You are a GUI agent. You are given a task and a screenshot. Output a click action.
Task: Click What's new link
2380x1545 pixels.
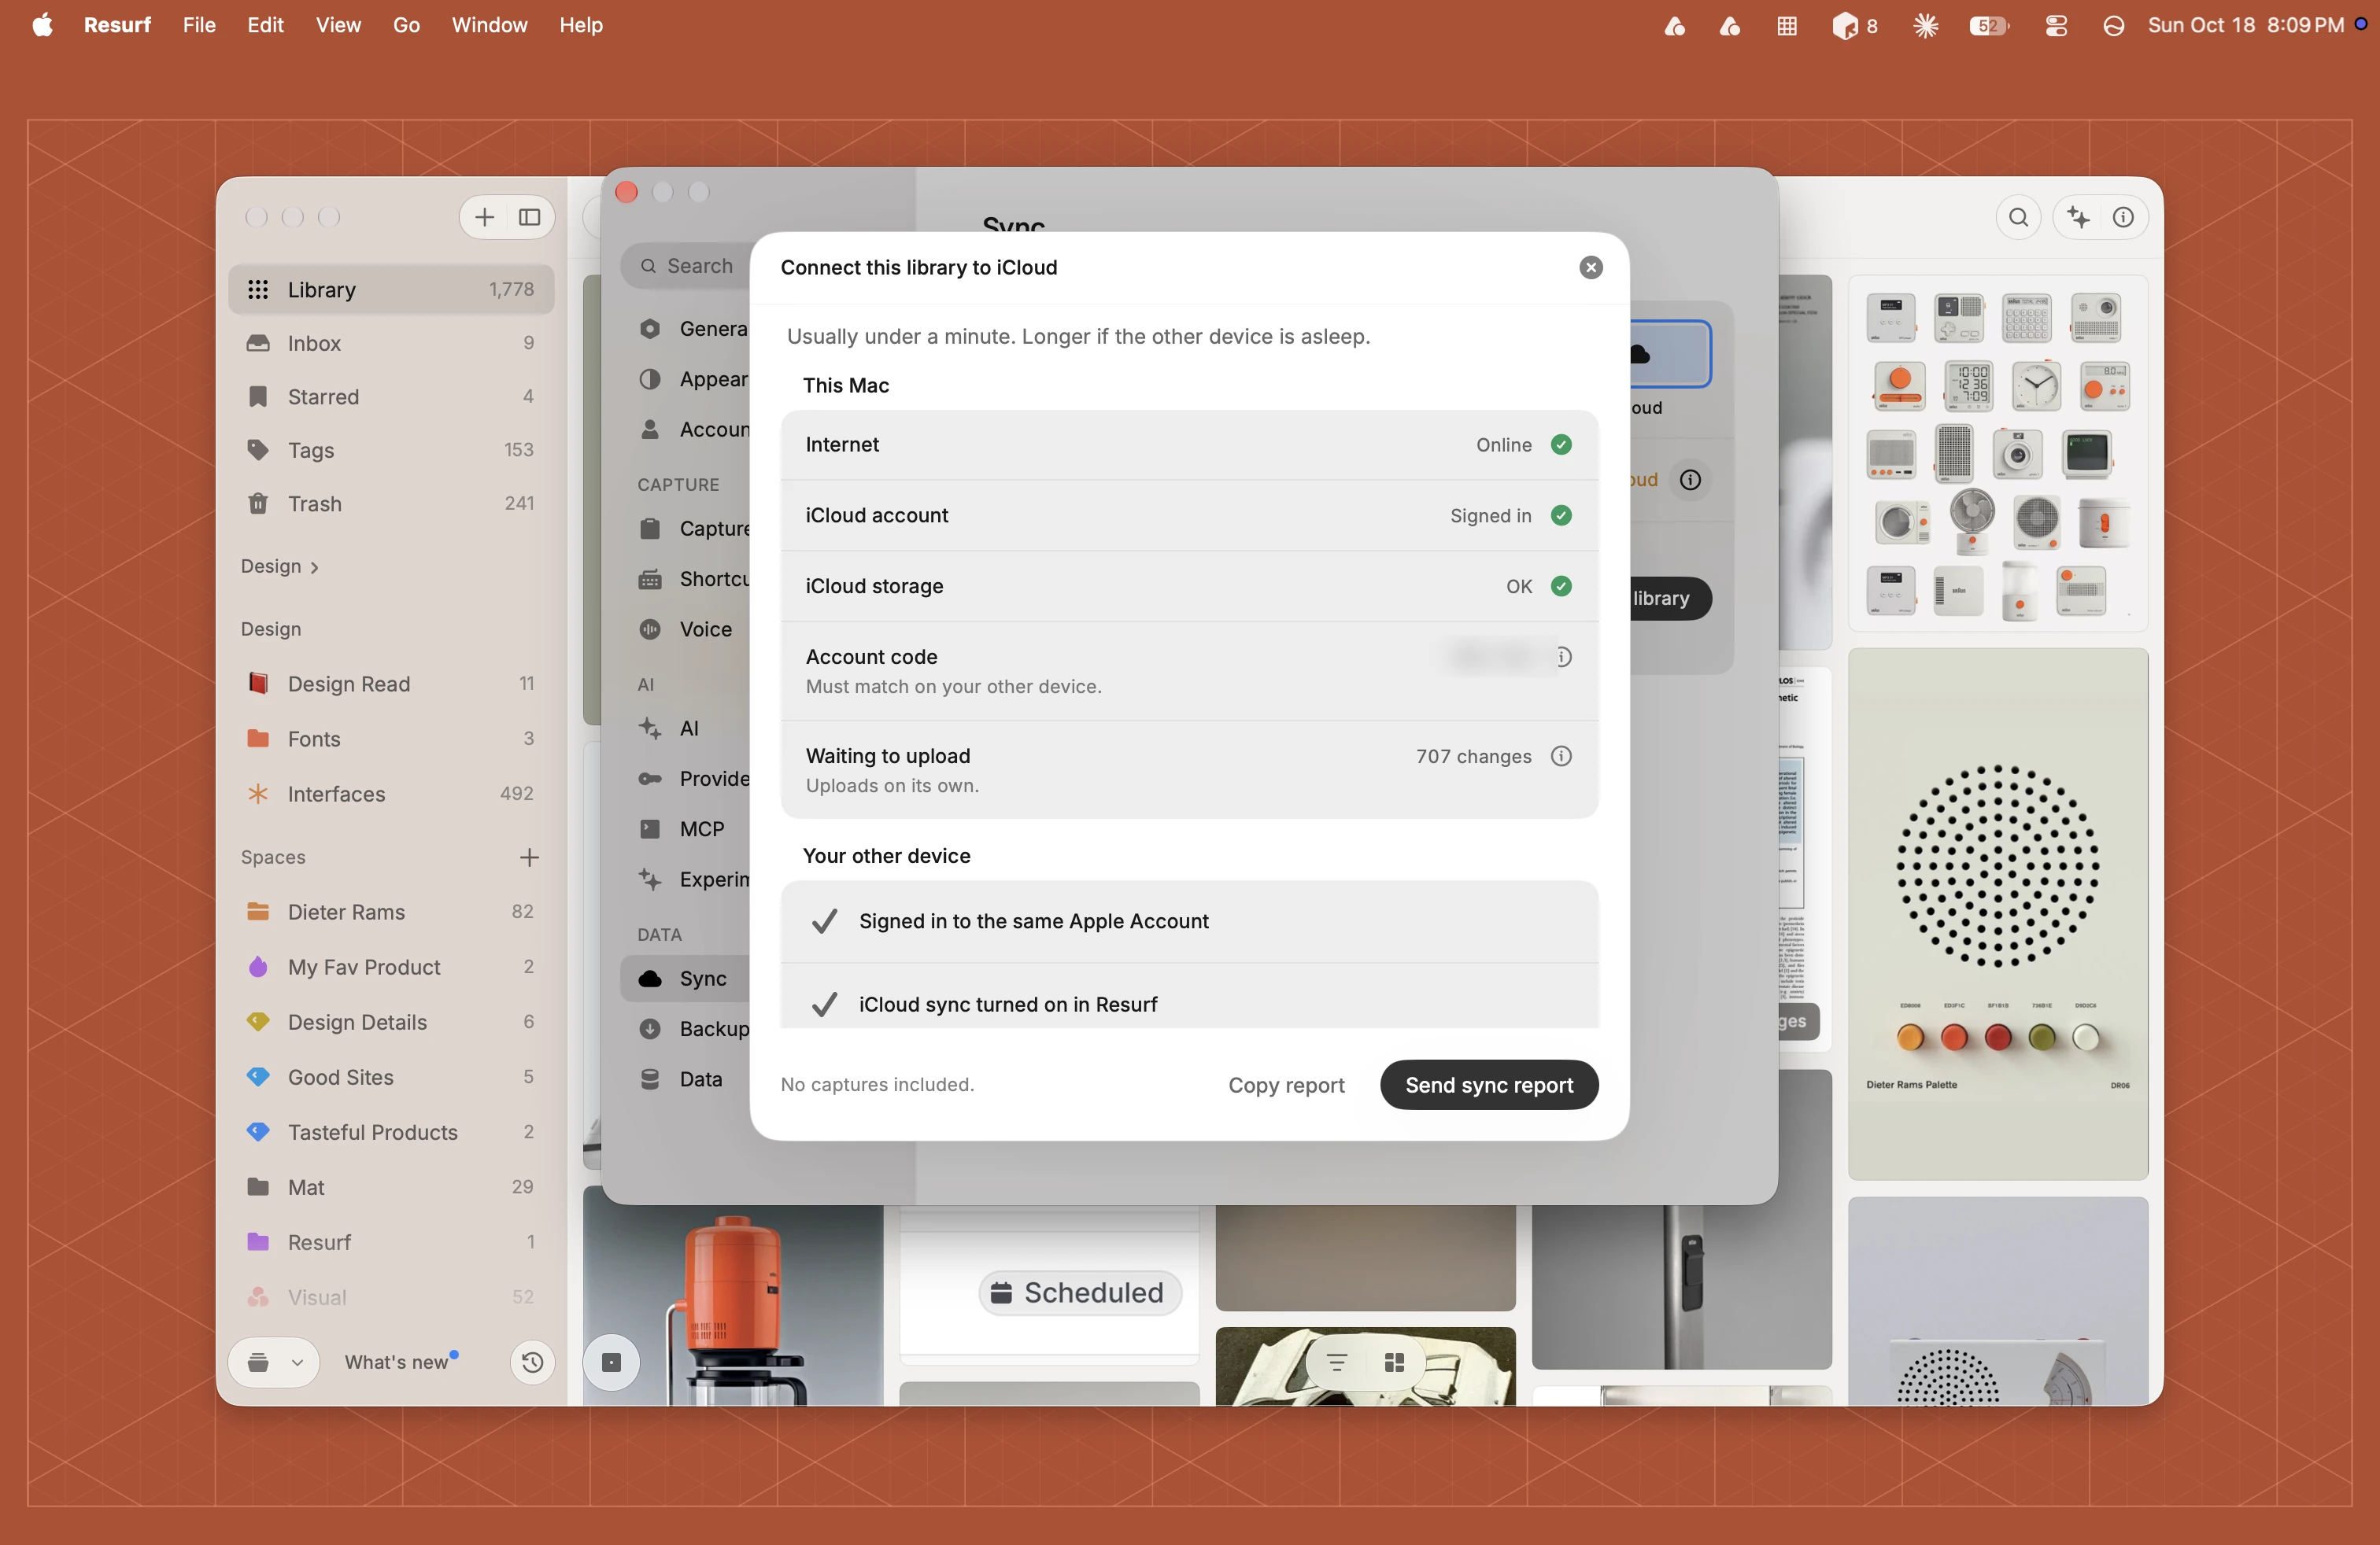pyautogui.click(x=397, y=1362)
